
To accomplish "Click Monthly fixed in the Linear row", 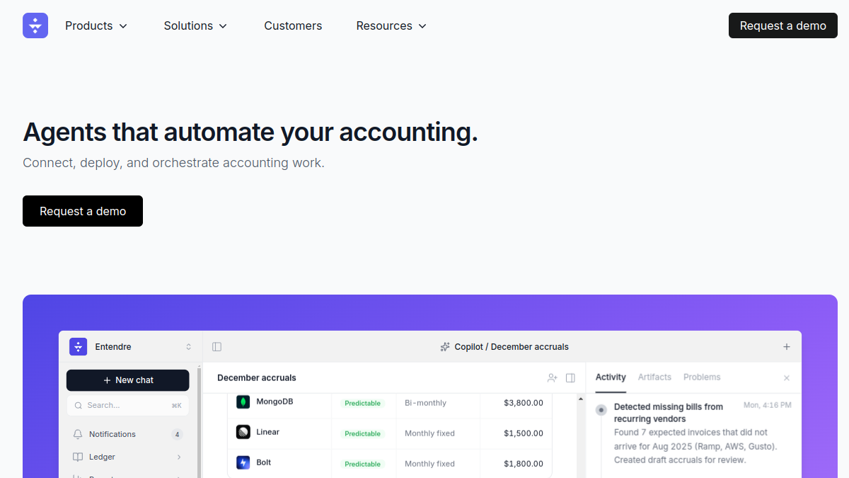I will [429, 433].
